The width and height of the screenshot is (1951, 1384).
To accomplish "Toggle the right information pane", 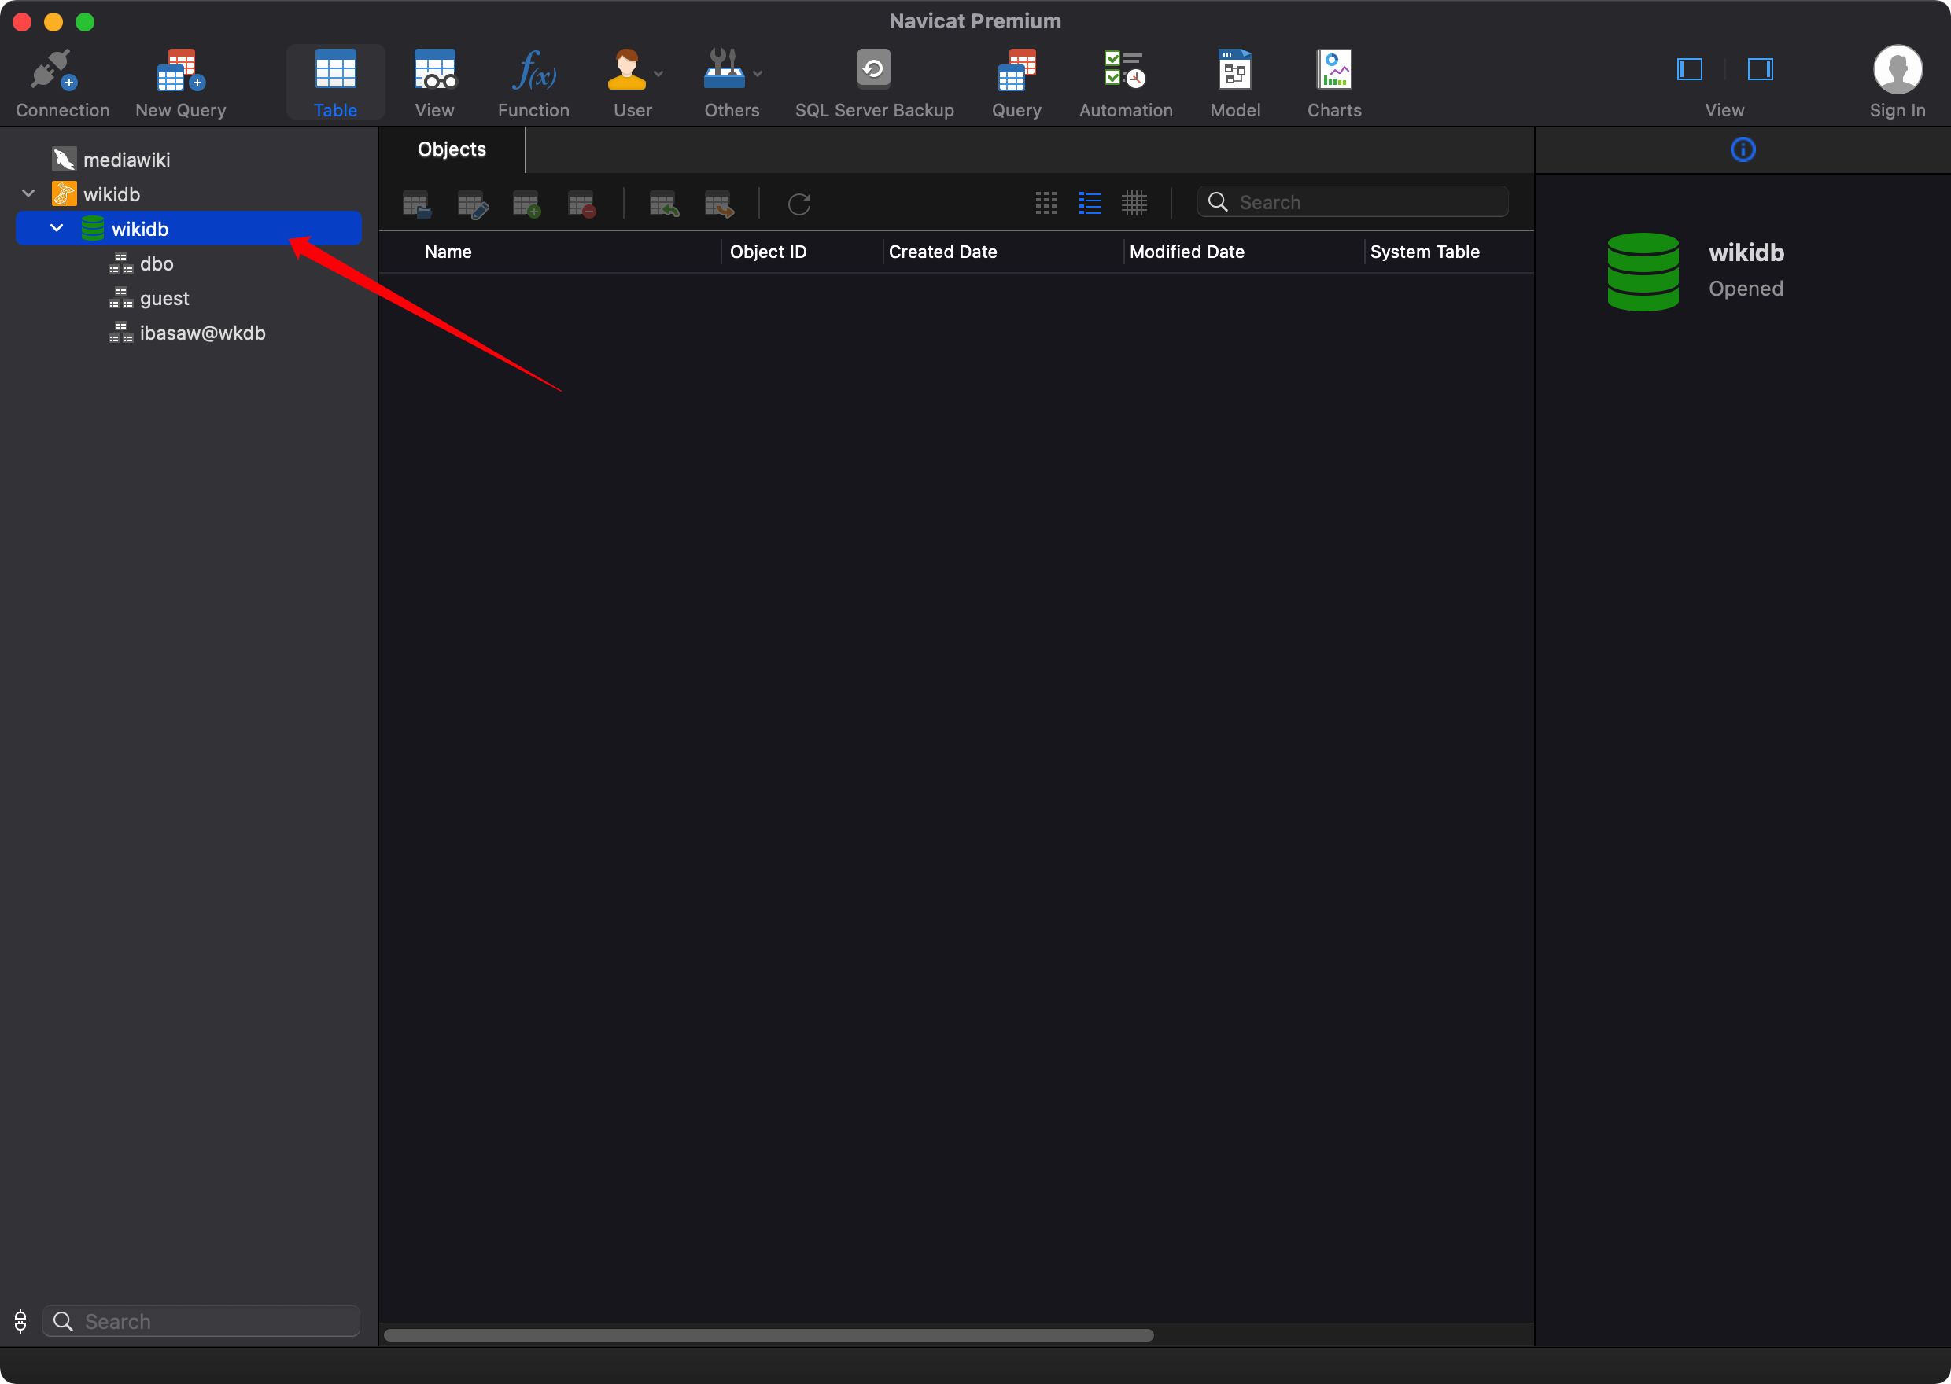I will (1759, 69).
